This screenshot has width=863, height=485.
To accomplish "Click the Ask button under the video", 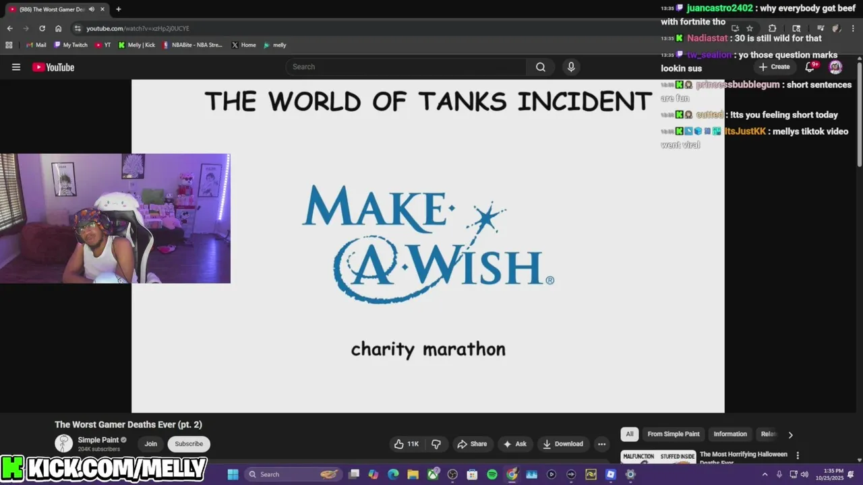I will point(514,444).
